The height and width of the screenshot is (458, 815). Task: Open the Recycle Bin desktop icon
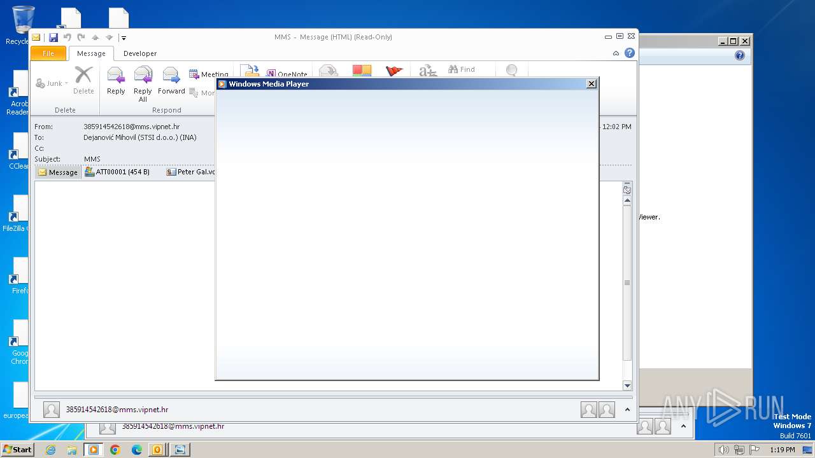click(x=23, y=25)
